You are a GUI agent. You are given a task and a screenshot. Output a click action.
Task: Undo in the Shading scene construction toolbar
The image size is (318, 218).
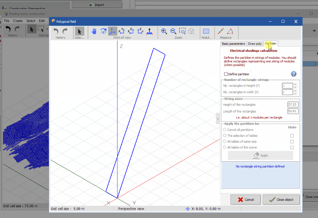[x=8, y=29]
